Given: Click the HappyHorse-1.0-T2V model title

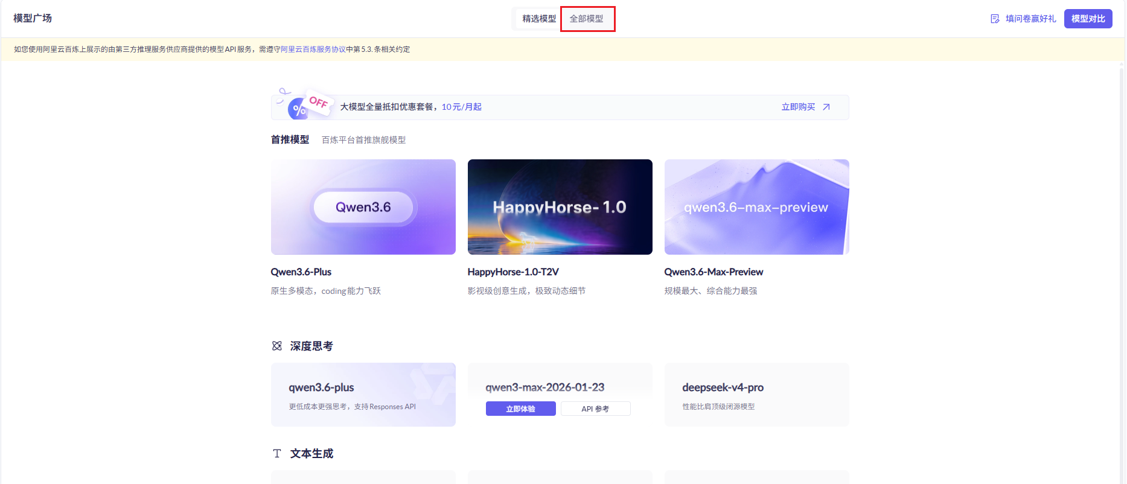Looking at the screenshot, I should click(513, 272).
